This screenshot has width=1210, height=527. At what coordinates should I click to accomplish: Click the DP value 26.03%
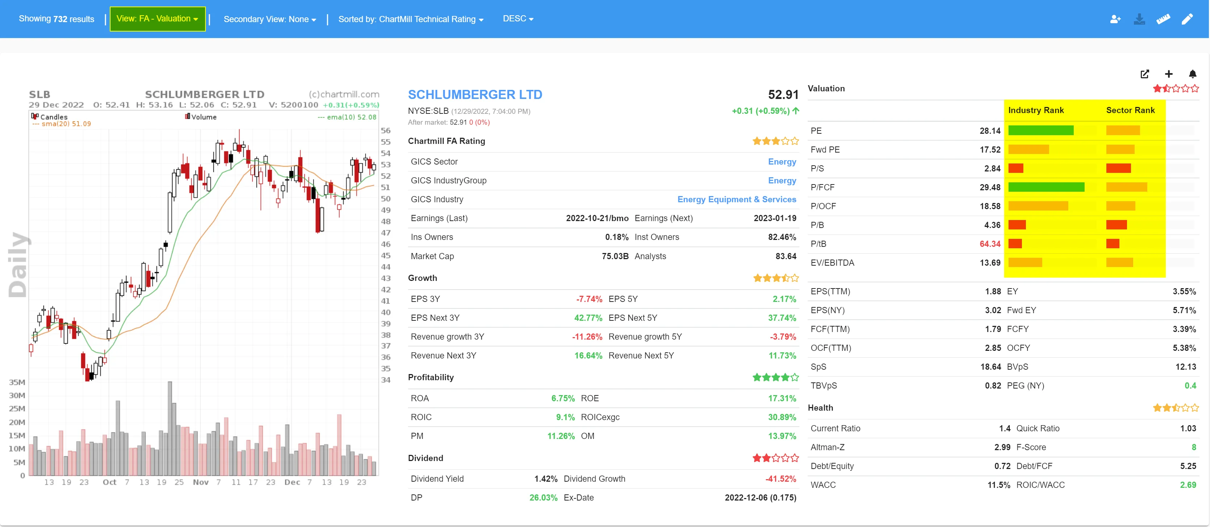(x=543, y=497)
